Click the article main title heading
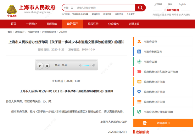Screen dimensions: 195x135 66,42
